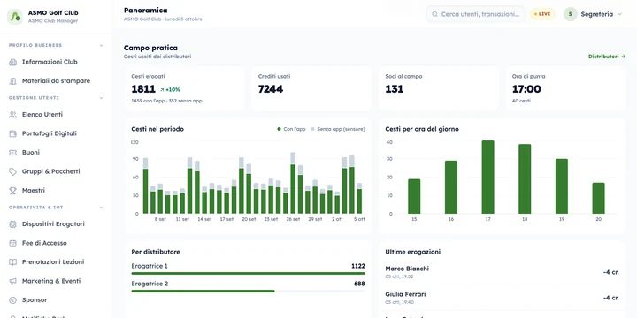Click the Segreteria avatar circle
637x318 pixels.
point(570,14)
